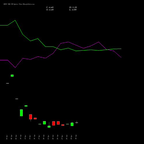Image resolution: width=144 pixels, height=144 pixels.
Task: Click the chart title text at top left
Action: (x=19, y=4)
